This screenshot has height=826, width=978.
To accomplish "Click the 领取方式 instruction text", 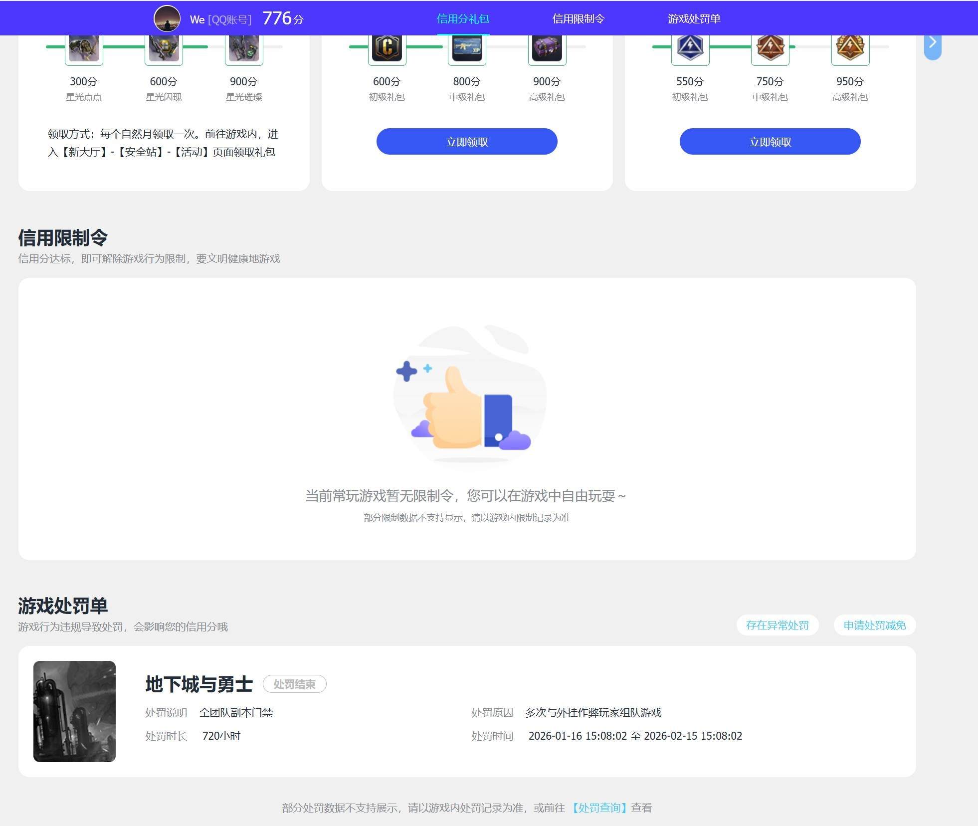I will 163,143.
